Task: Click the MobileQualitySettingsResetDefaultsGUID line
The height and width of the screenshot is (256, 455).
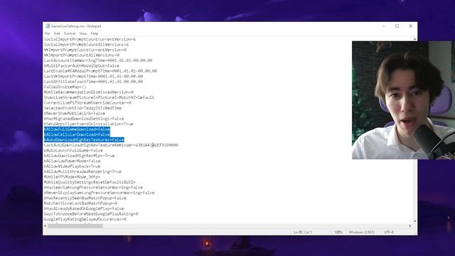Action: pos(90,182)
